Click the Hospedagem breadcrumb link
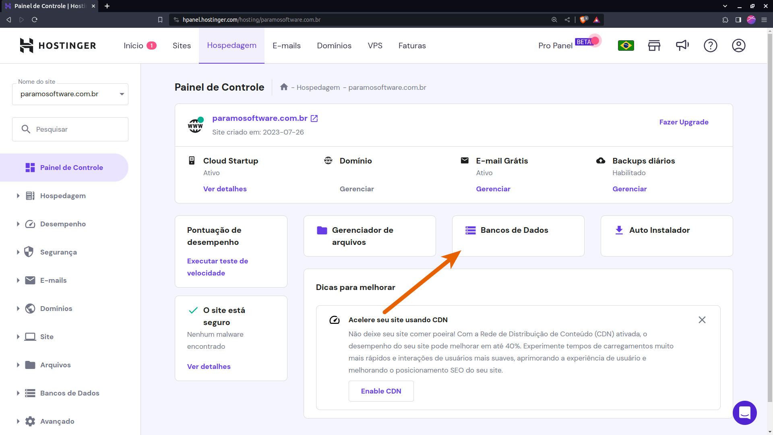This screenshot has width=773, height=435. (x=318, y=87)
